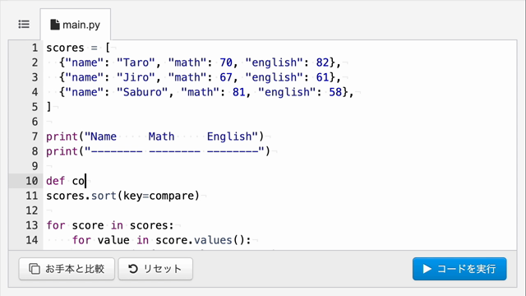
Task: Click the empty line 12
Action: pyautogui.click(x=279, y=210)
